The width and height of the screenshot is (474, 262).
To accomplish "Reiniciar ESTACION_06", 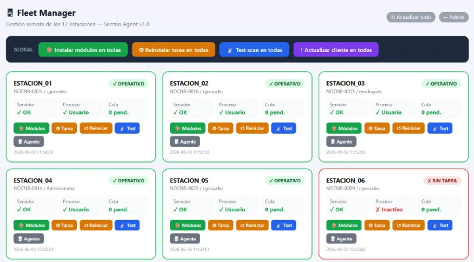I will point(409,225).
